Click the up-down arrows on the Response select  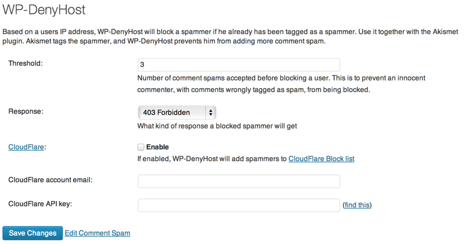(x=211, y=112)
